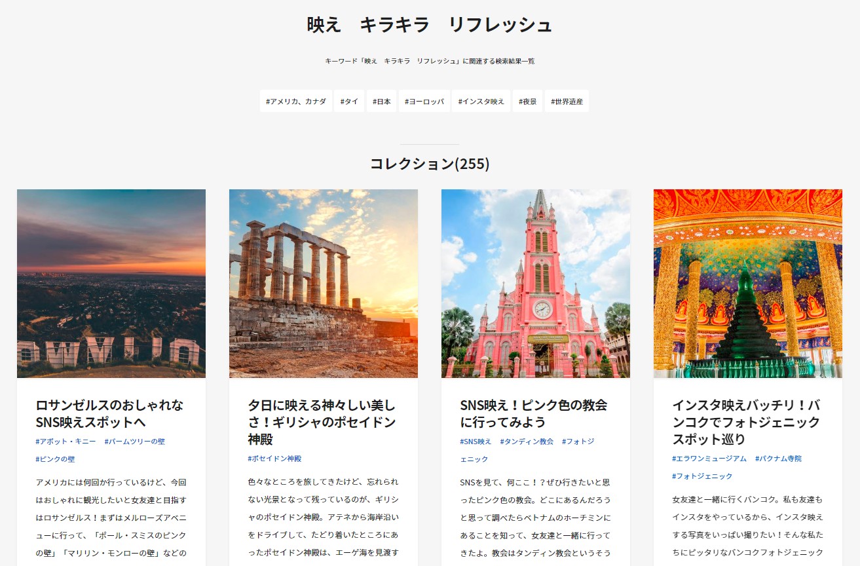The height and width of the screenshot is (566, 860).
Task: Select the #タイ tag button
Action: (349, 102)
